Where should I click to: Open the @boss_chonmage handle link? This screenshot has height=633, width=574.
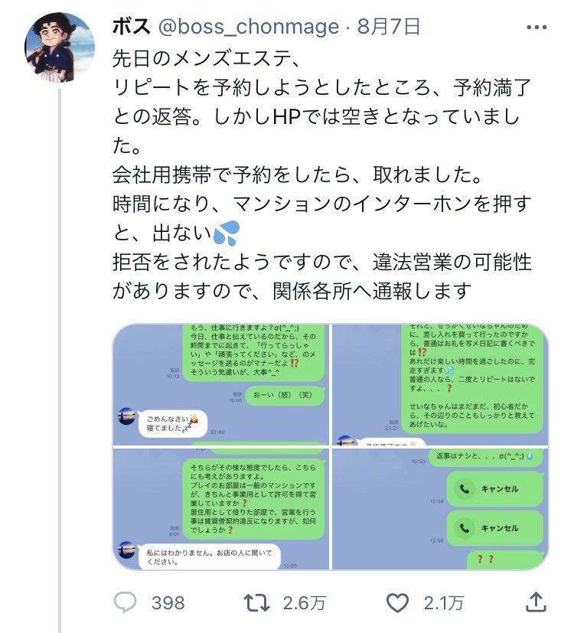248,28
